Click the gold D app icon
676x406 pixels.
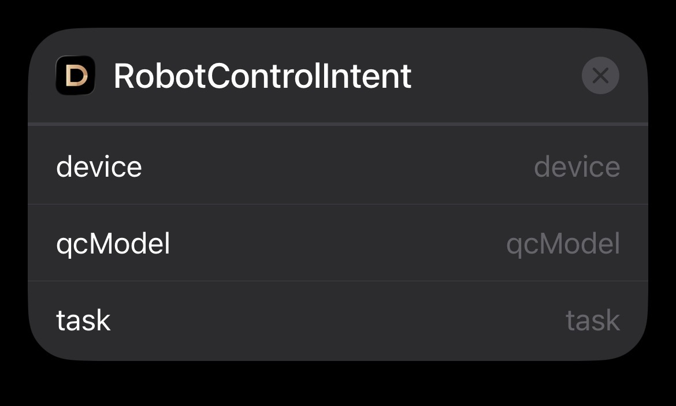(75, 75)
